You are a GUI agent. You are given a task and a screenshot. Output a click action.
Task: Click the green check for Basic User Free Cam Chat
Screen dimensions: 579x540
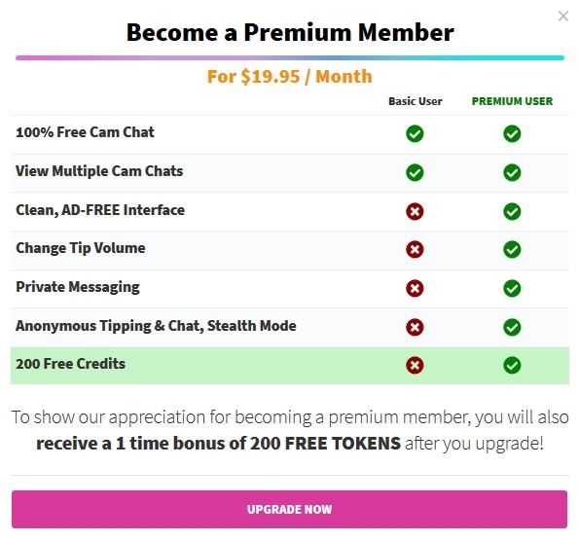(415, 133)
